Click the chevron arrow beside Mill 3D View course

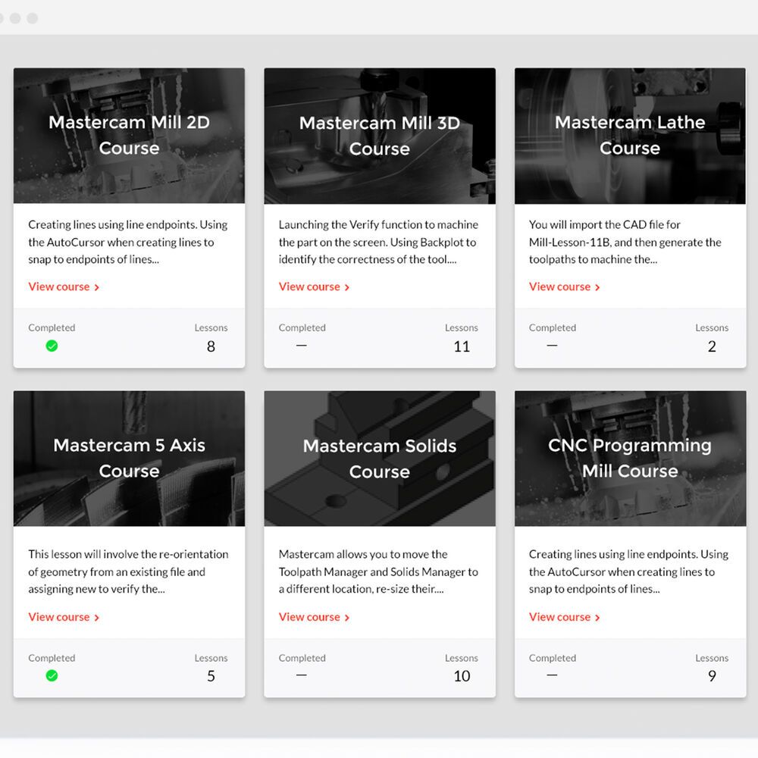347,287
